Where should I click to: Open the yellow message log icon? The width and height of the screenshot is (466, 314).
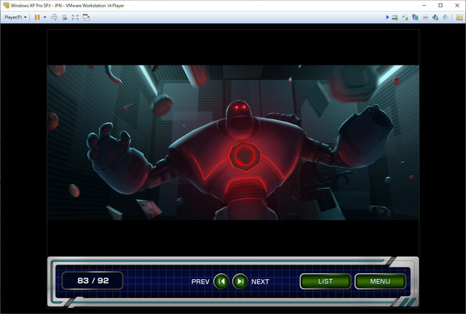coord(459,17)
